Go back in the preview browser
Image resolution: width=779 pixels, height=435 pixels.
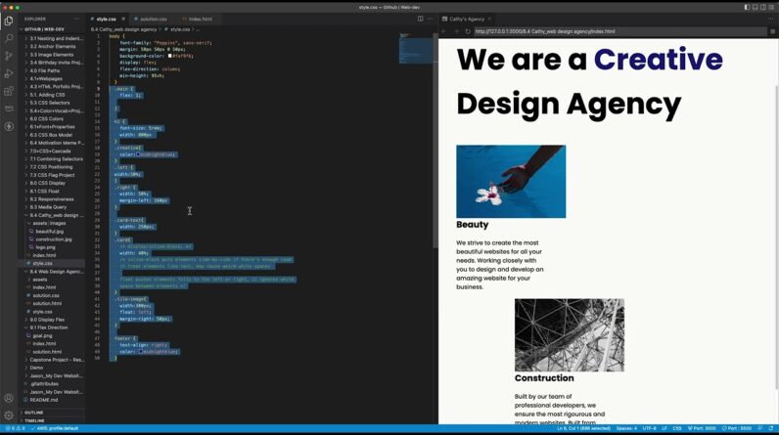click(x=444, y=31)
